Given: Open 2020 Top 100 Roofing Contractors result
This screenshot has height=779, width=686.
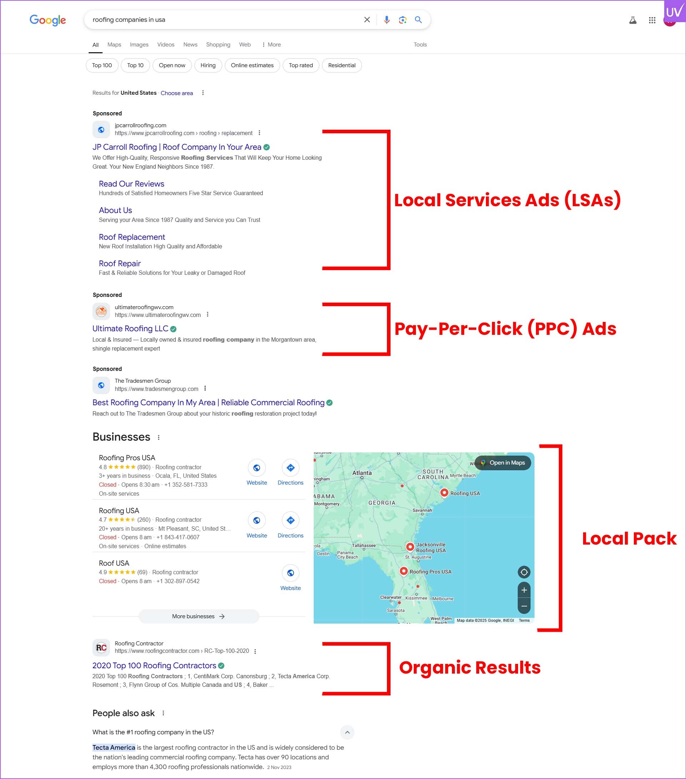Looking at the screenshot, I should tap(154, 665).
